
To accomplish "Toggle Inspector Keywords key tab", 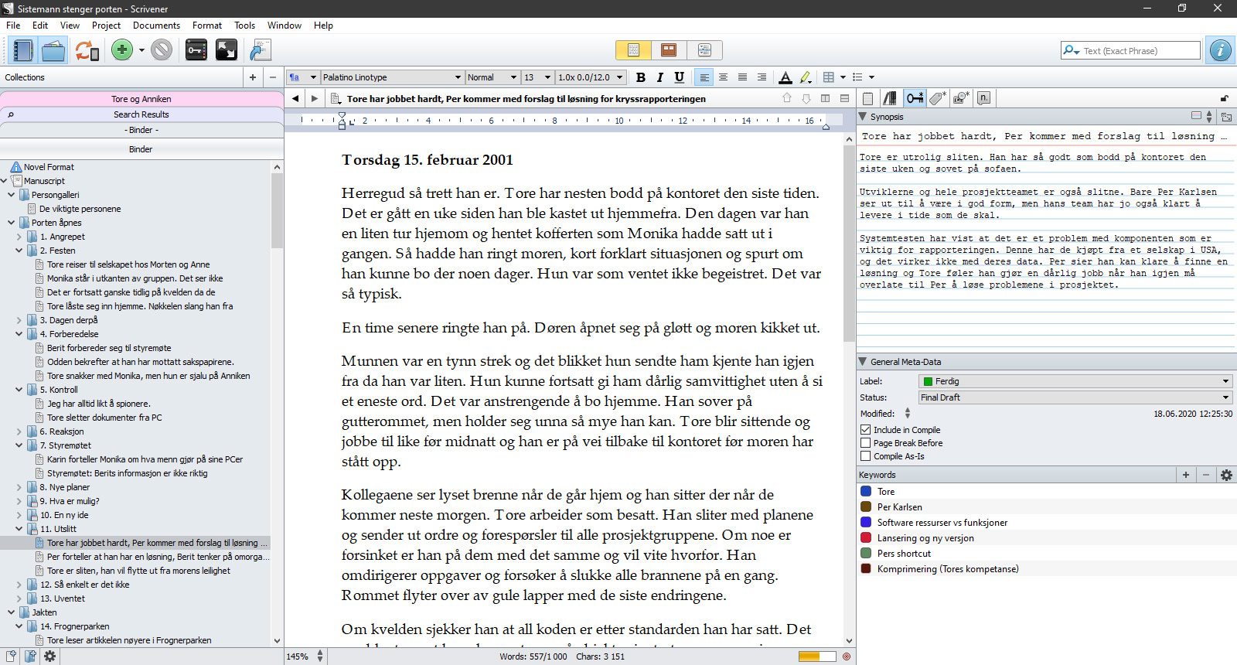I will 915,98.
